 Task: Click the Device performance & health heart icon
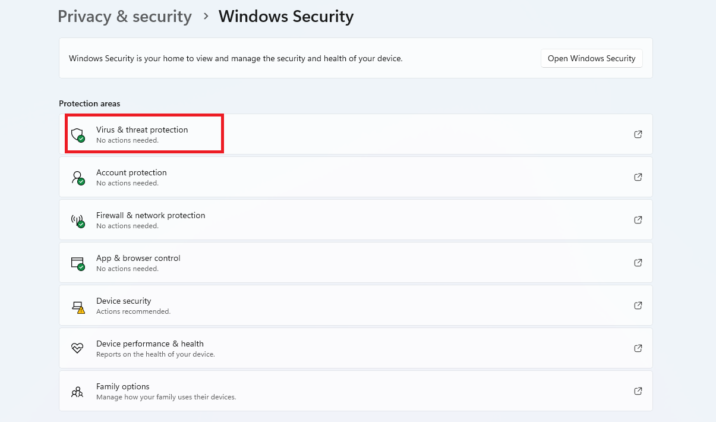point(77,348)
